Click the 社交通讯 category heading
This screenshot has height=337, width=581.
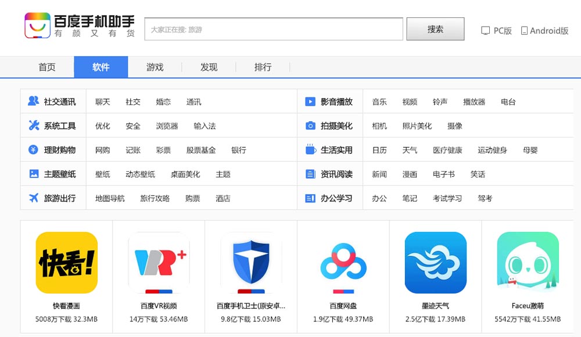coord(60,102)
